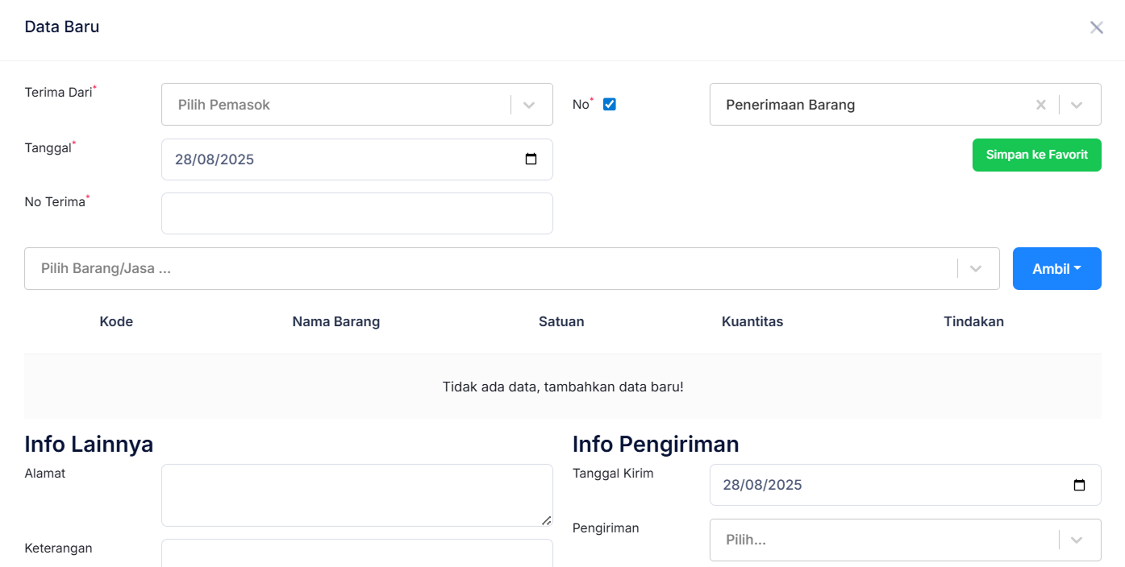Select the Nama Barang column header
1125x567 pixels.
point(336,321)
